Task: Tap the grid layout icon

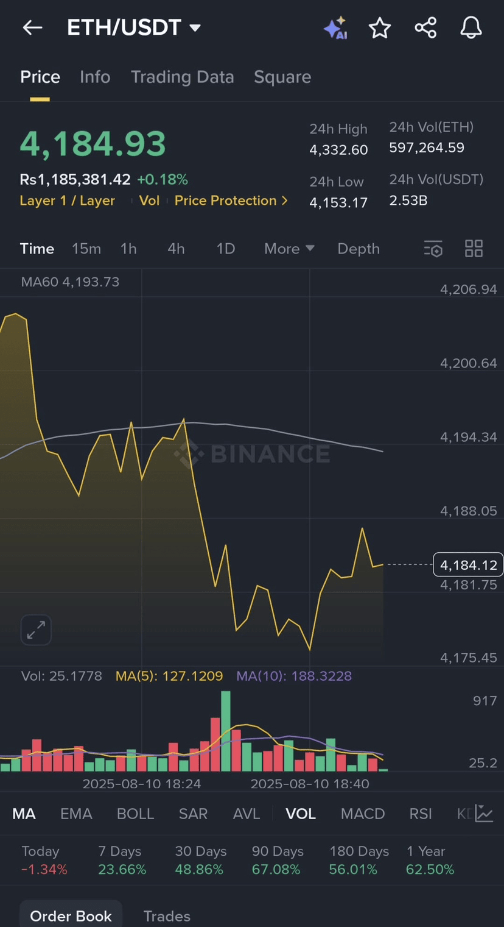Action: click(474, 249)
